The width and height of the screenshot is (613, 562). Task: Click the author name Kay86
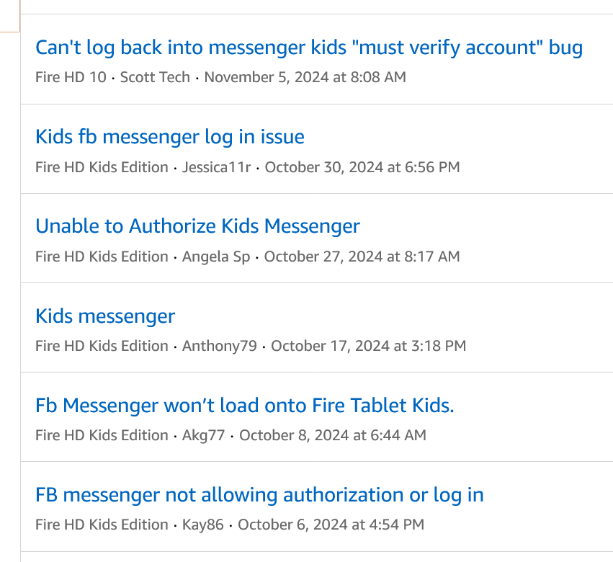pyautogui.click(x=202, y=525)
